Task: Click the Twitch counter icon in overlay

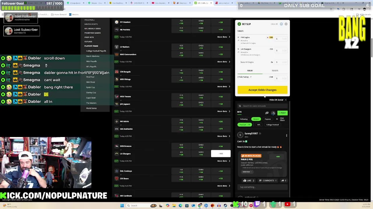Action: (257, 205)
